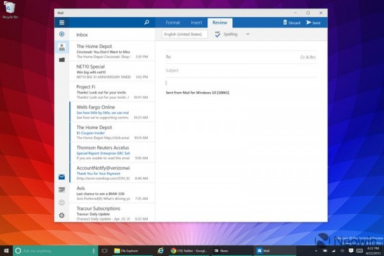Open the English (United States) language selector
This screenshot has height=256, width=384.
pyautogui.click(x=184, y=34)
